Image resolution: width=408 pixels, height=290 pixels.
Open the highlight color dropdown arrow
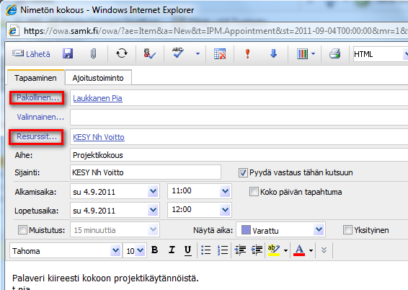tap(285, 251)
